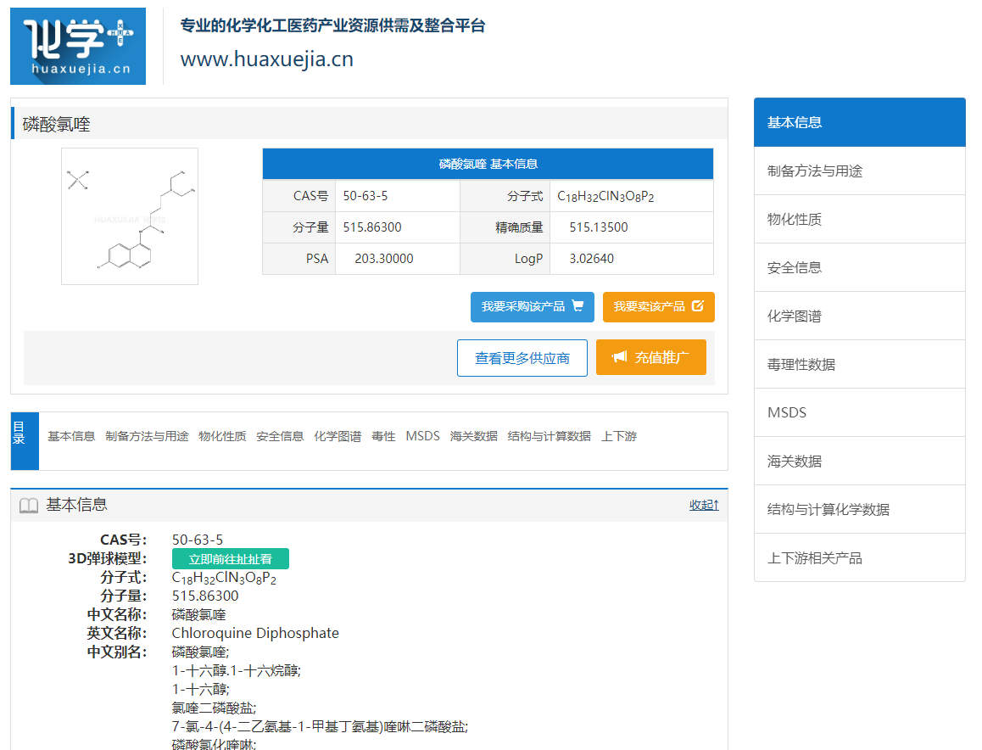Open MSDS in the right sidebar
Image resolution: width=982 pixels, height=750 pixels.
click(x=859, y=412)
